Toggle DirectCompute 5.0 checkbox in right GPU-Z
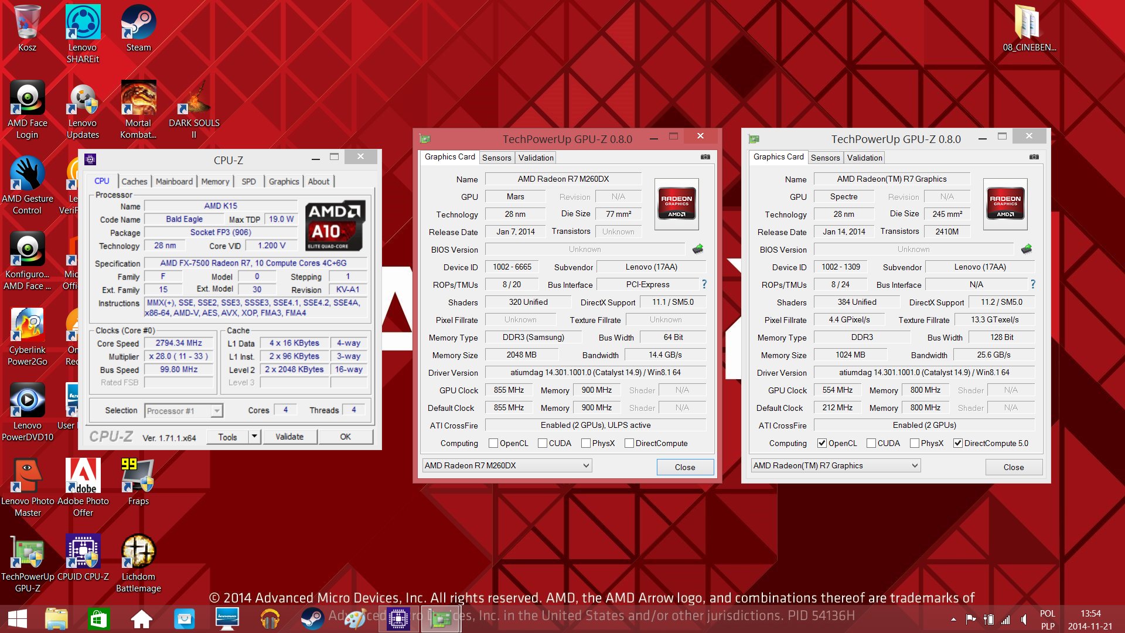This screenshot has width=1125, height=633. click(x=958, y=443)
